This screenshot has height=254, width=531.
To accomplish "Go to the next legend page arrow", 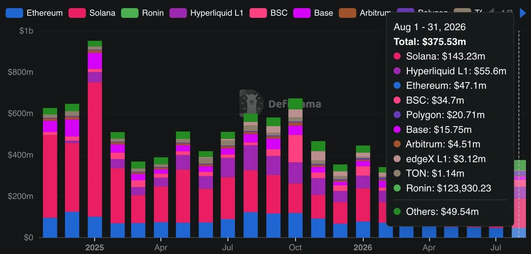I will click(523, 13).
